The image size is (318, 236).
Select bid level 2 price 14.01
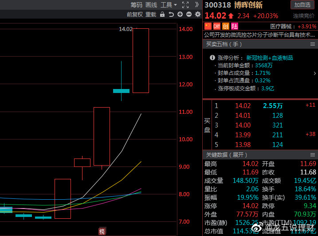click(x=243, y=116)
